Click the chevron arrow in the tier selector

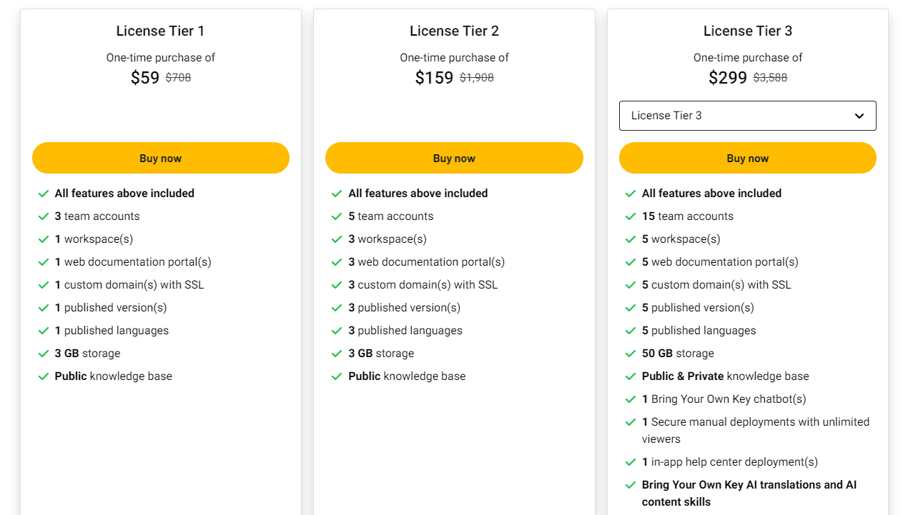tap(859, 115)
